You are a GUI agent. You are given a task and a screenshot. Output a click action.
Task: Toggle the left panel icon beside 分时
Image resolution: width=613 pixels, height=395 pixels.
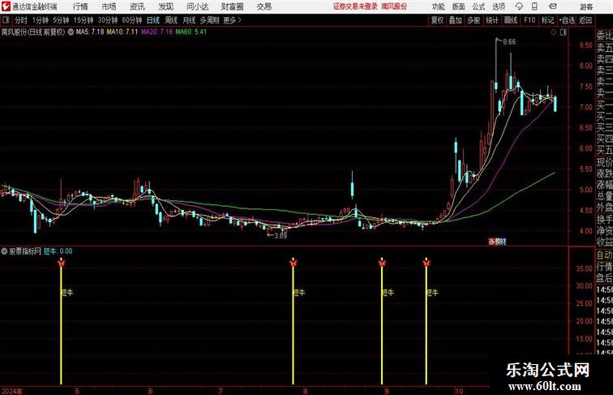click(5, 20)
